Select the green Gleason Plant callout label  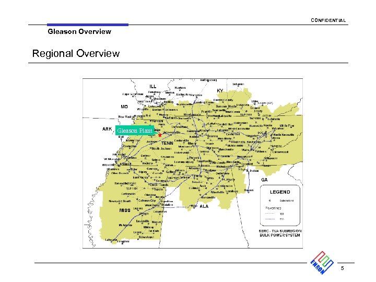coord(135,131)
